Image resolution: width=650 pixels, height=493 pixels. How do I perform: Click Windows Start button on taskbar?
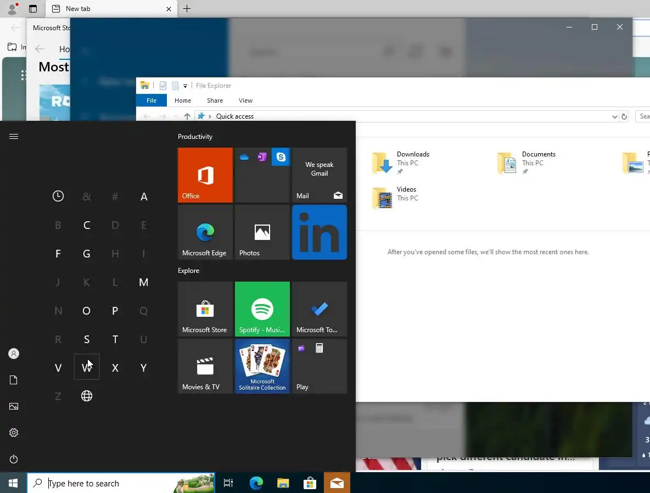pyautogui.click(x=13, y=483)
